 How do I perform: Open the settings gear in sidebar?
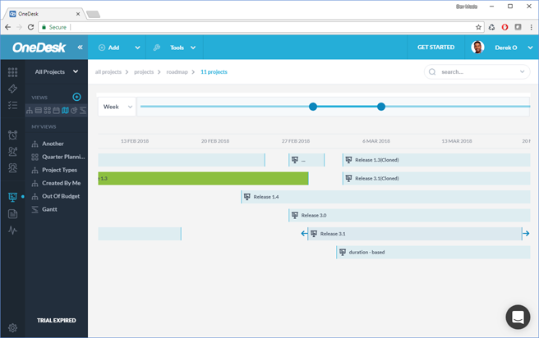(12, 328)
